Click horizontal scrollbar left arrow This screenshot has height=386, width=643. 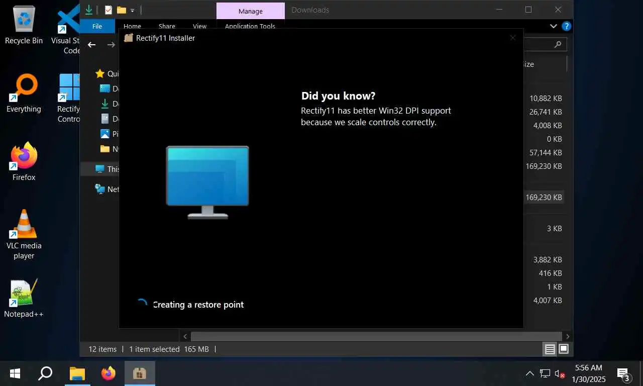point(185,336)
